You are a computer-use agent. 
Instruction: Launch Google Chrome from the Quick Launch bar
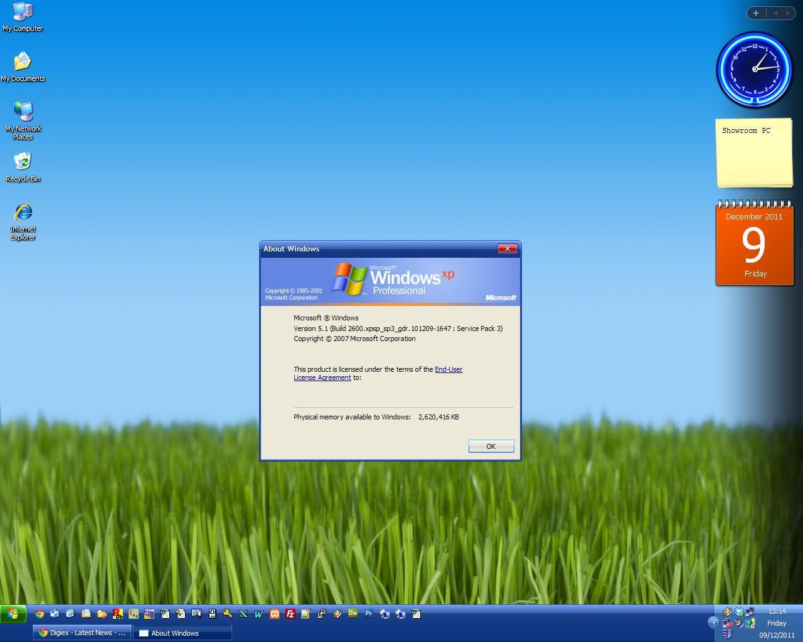39,614
